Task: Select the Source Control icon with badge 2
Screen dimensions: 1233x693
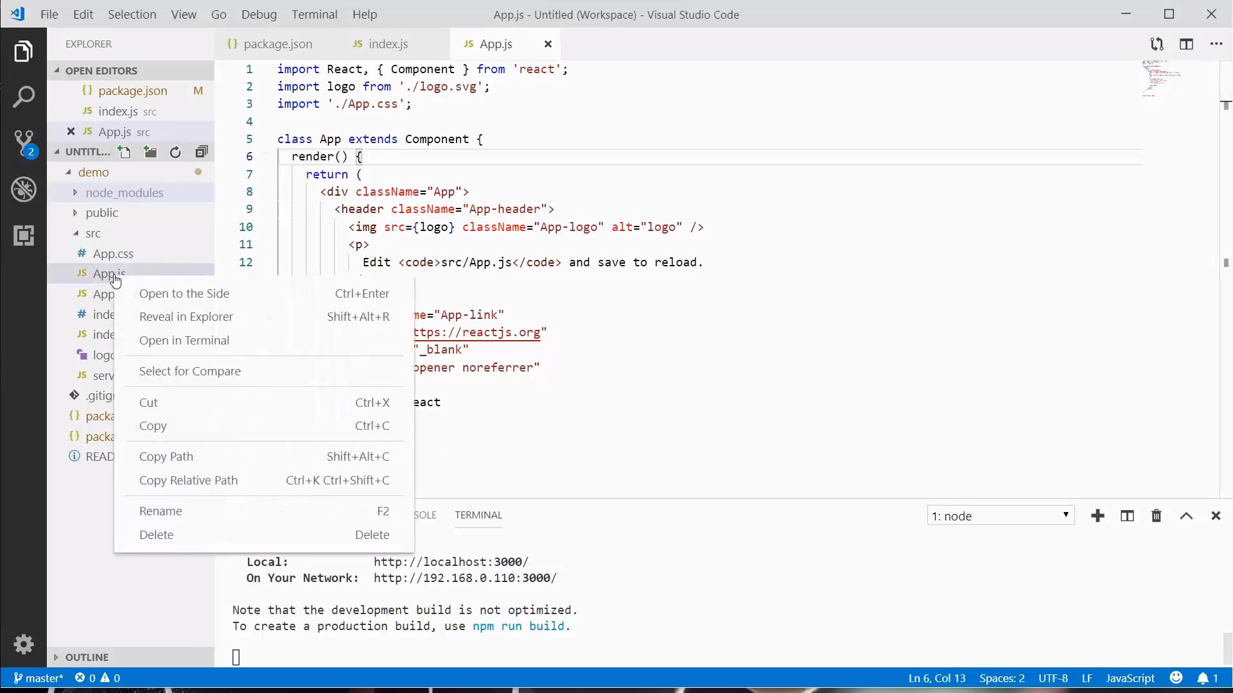Action: [24, 142]
